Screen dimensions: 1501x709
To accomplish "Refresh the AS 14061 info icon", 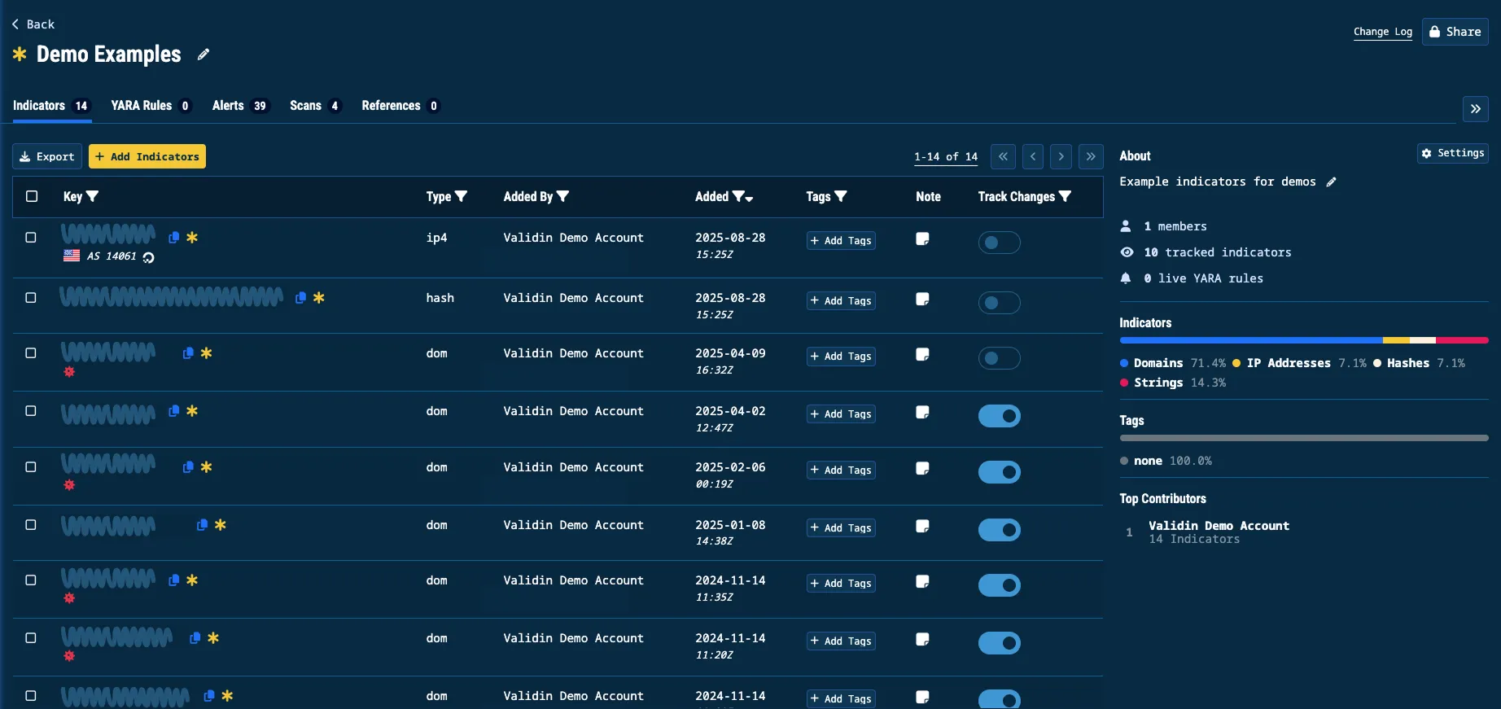I will click(148, 257).
